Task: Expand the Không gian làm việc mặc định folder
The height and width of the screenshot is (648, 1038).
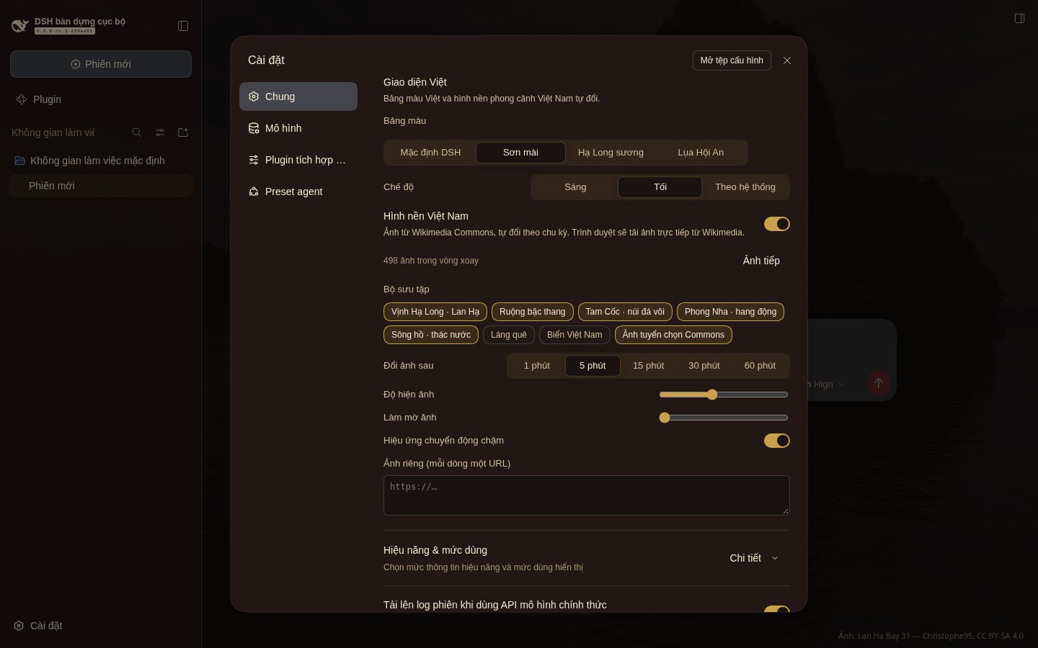Action: pyautogui.click(x=101, y=161)
